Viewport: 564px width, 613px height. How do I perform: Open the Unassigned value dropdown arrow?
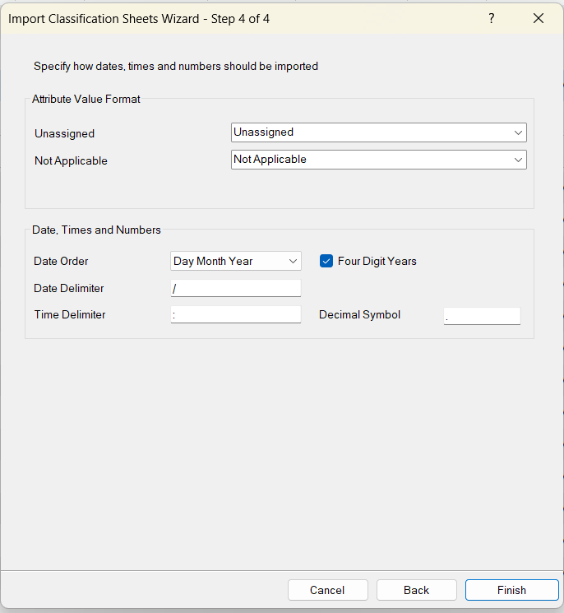coord(518,132)
